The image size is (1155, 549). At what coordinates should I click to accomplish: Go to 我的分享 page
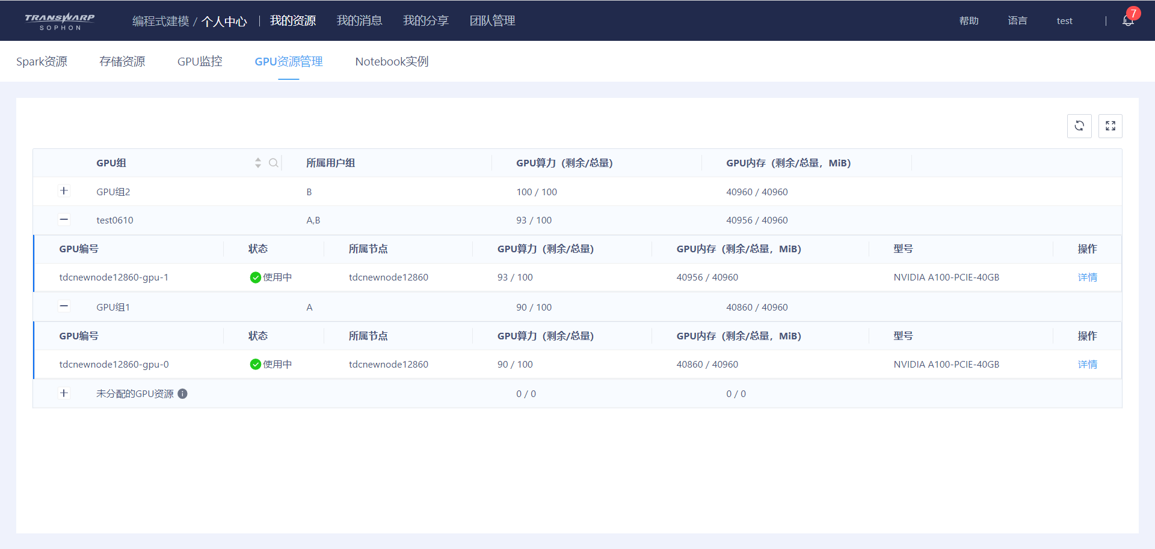[x=426, y=21]
